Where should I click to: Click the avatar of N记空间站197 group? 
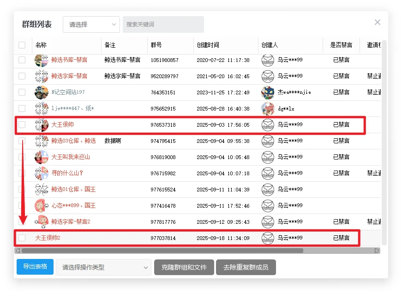[x=42, y=92]
